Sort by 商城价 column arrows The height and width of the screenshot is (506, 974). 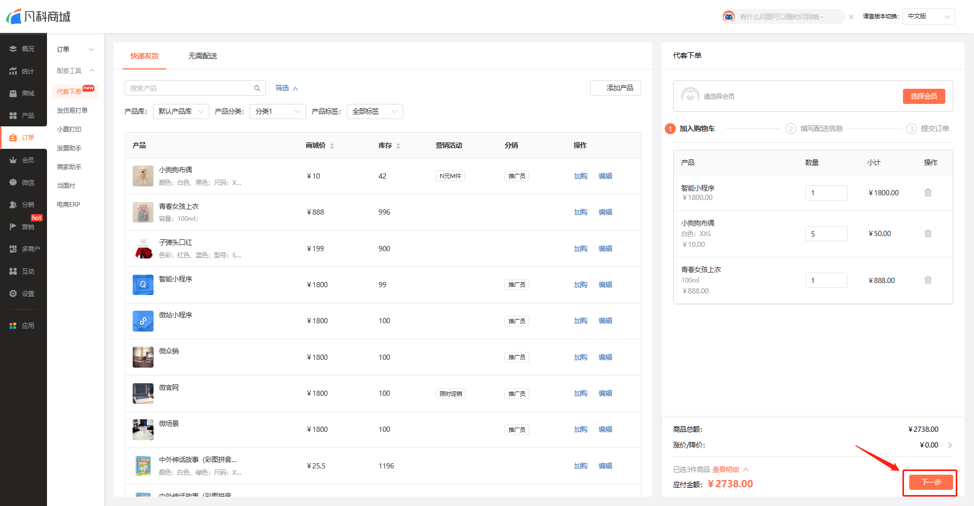[x=332, y=146]
